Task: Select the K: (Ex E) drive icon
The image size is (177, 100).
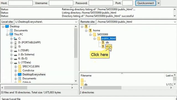Action: [x=15, y=59]
